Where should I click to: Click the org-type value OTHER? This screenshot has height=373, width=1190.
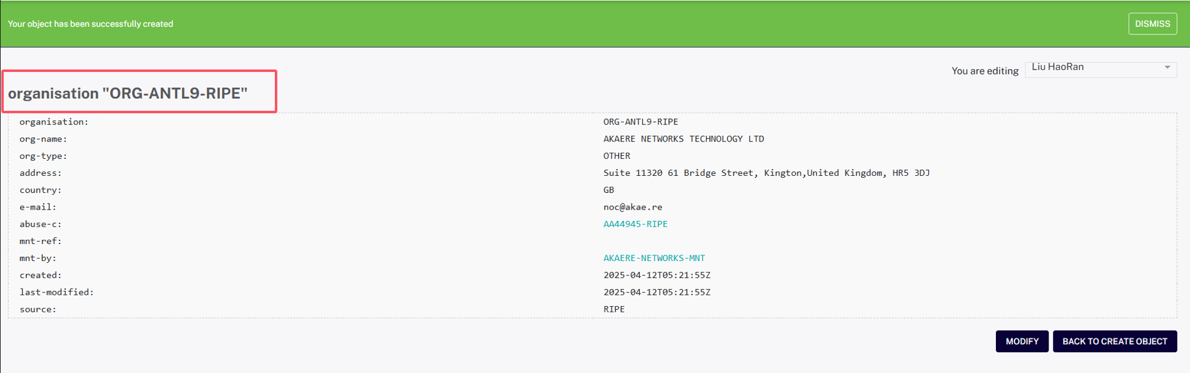click(x=617, y=156)
